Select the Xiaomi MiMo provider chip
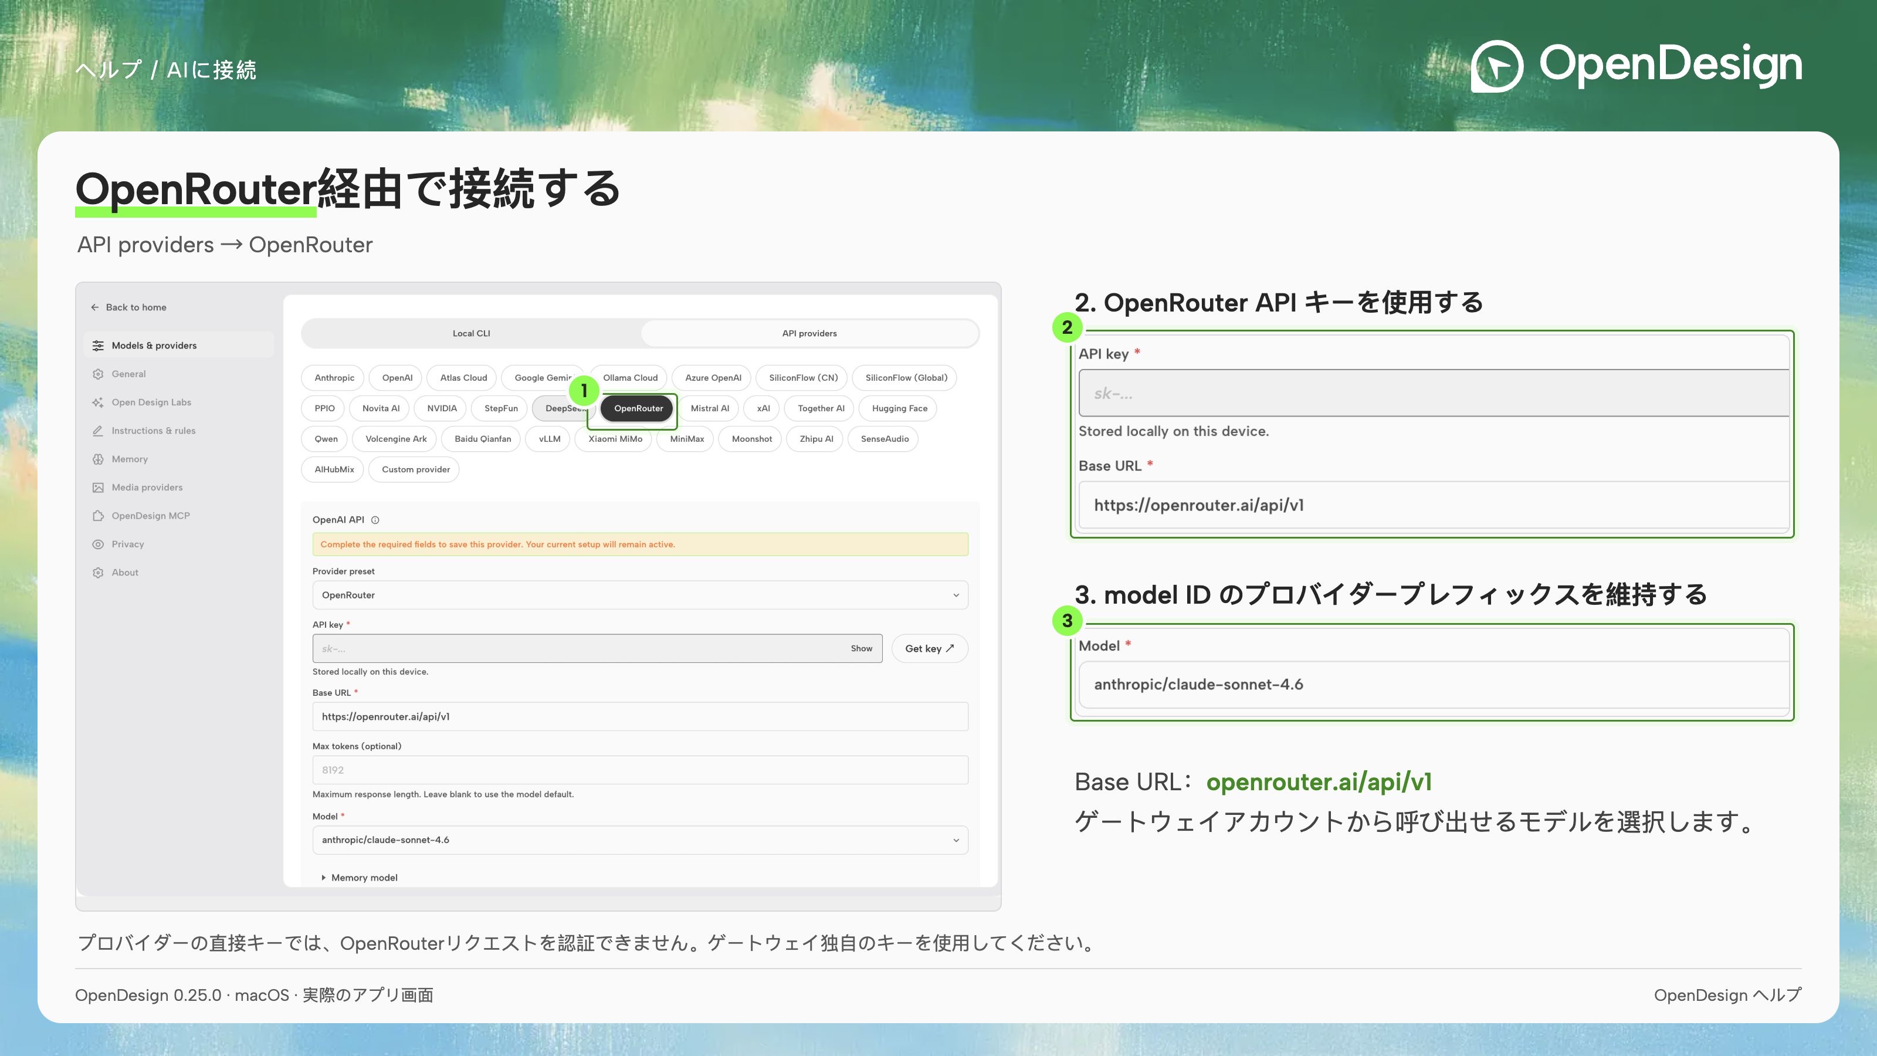This screenshot has height=1056, width=1877. (x=615, y=439)
